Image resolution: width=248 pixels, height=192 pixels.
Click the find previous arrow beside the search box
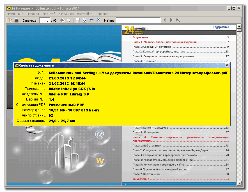tap(165, 20)
